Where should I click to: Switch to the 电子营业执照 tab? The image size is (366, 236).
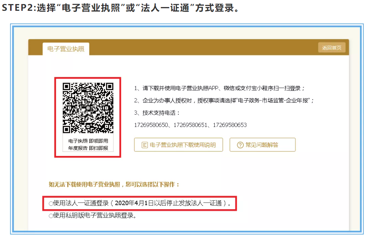pos(66,49)
